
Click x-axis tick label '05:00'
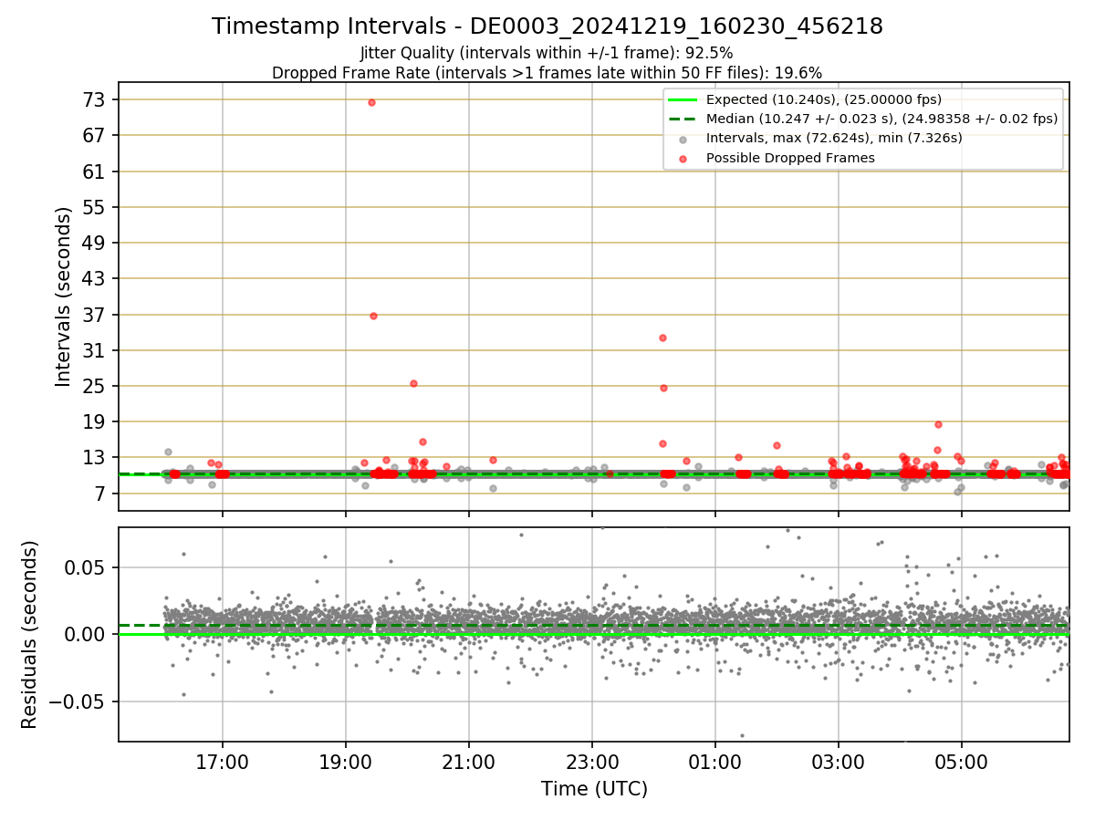(962, 763)
